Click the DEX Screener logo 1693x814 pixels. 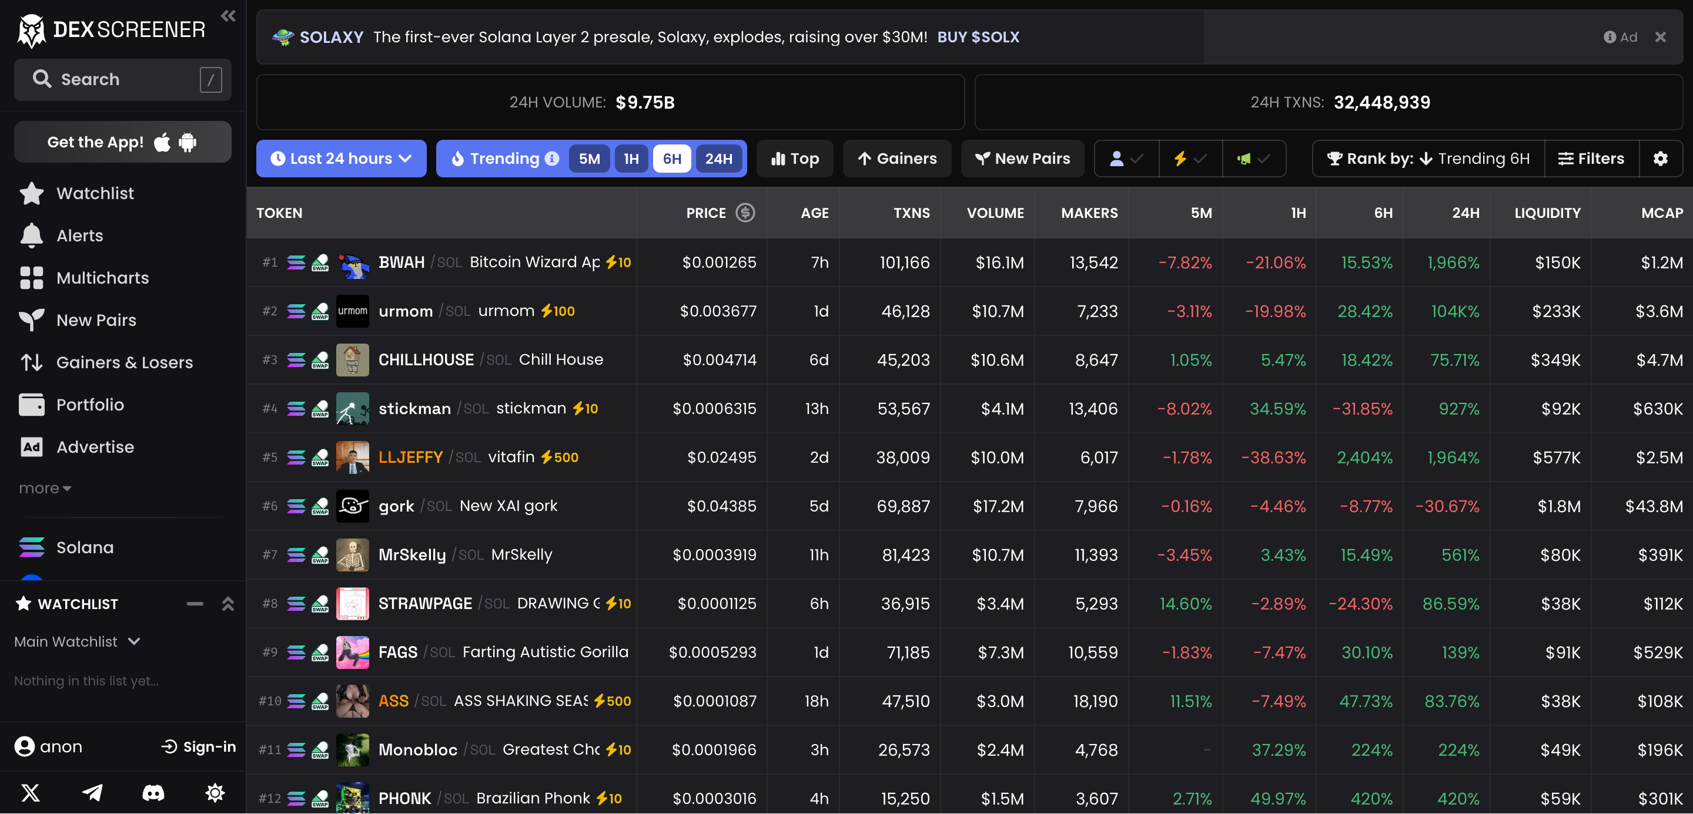[x=112, y=29]
